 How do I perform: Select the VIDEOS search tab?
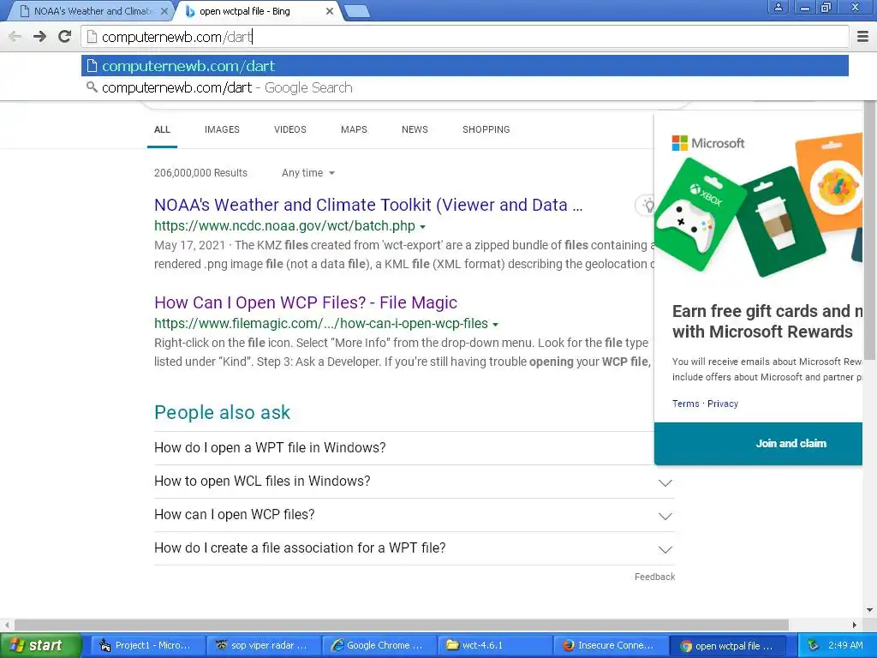290,130
